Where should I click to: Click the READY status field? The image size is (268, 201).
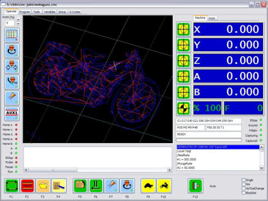[209, 134]
